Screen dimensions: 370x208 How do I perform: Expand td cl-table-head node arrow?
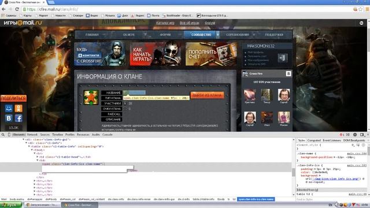tap(37, 157)
